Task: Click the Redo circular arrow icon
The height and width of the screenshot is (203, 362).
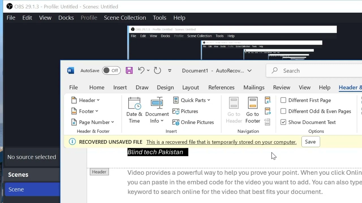Action: click(157, 70)
